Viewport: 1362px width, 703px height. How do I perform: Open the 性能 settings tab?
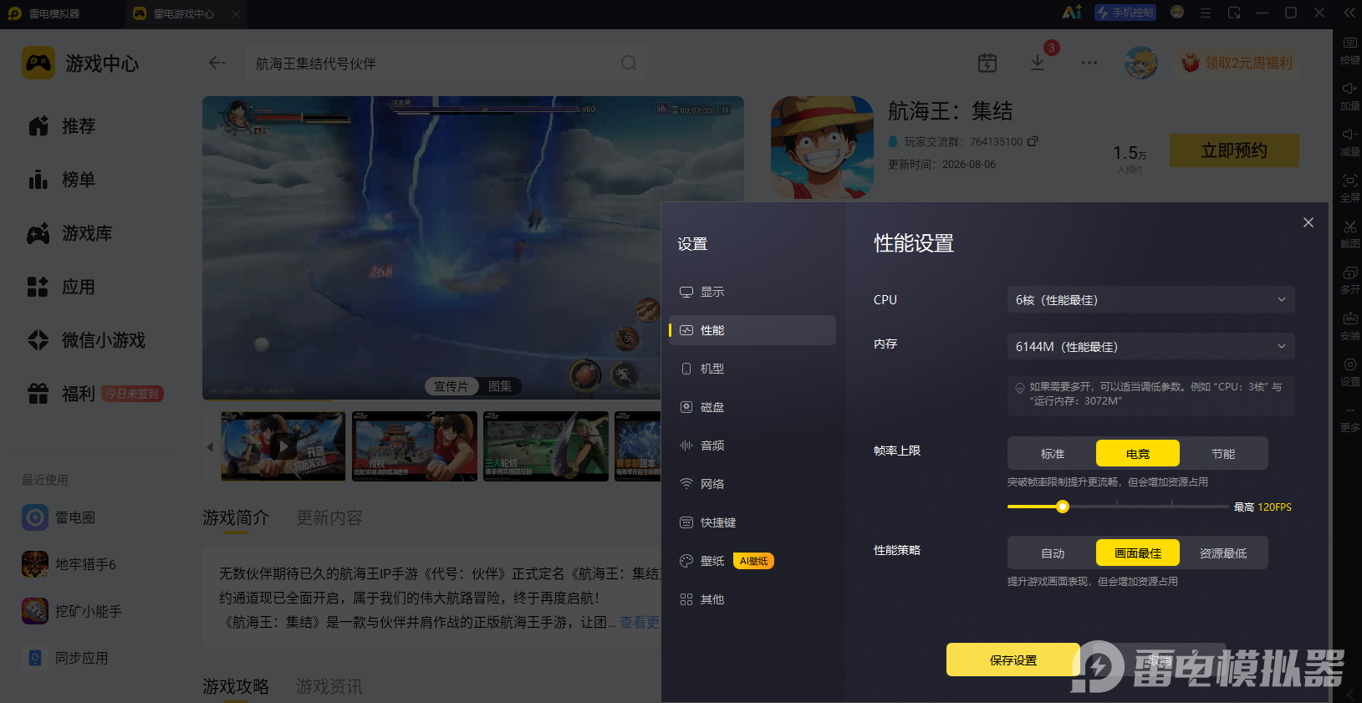coord(752,330)
